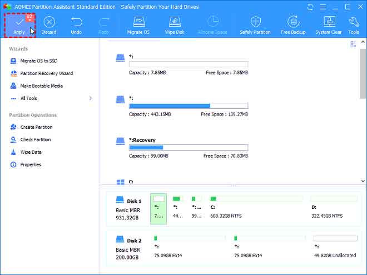Select the 7.85MB unformatted partition entry

pos(182,64)
